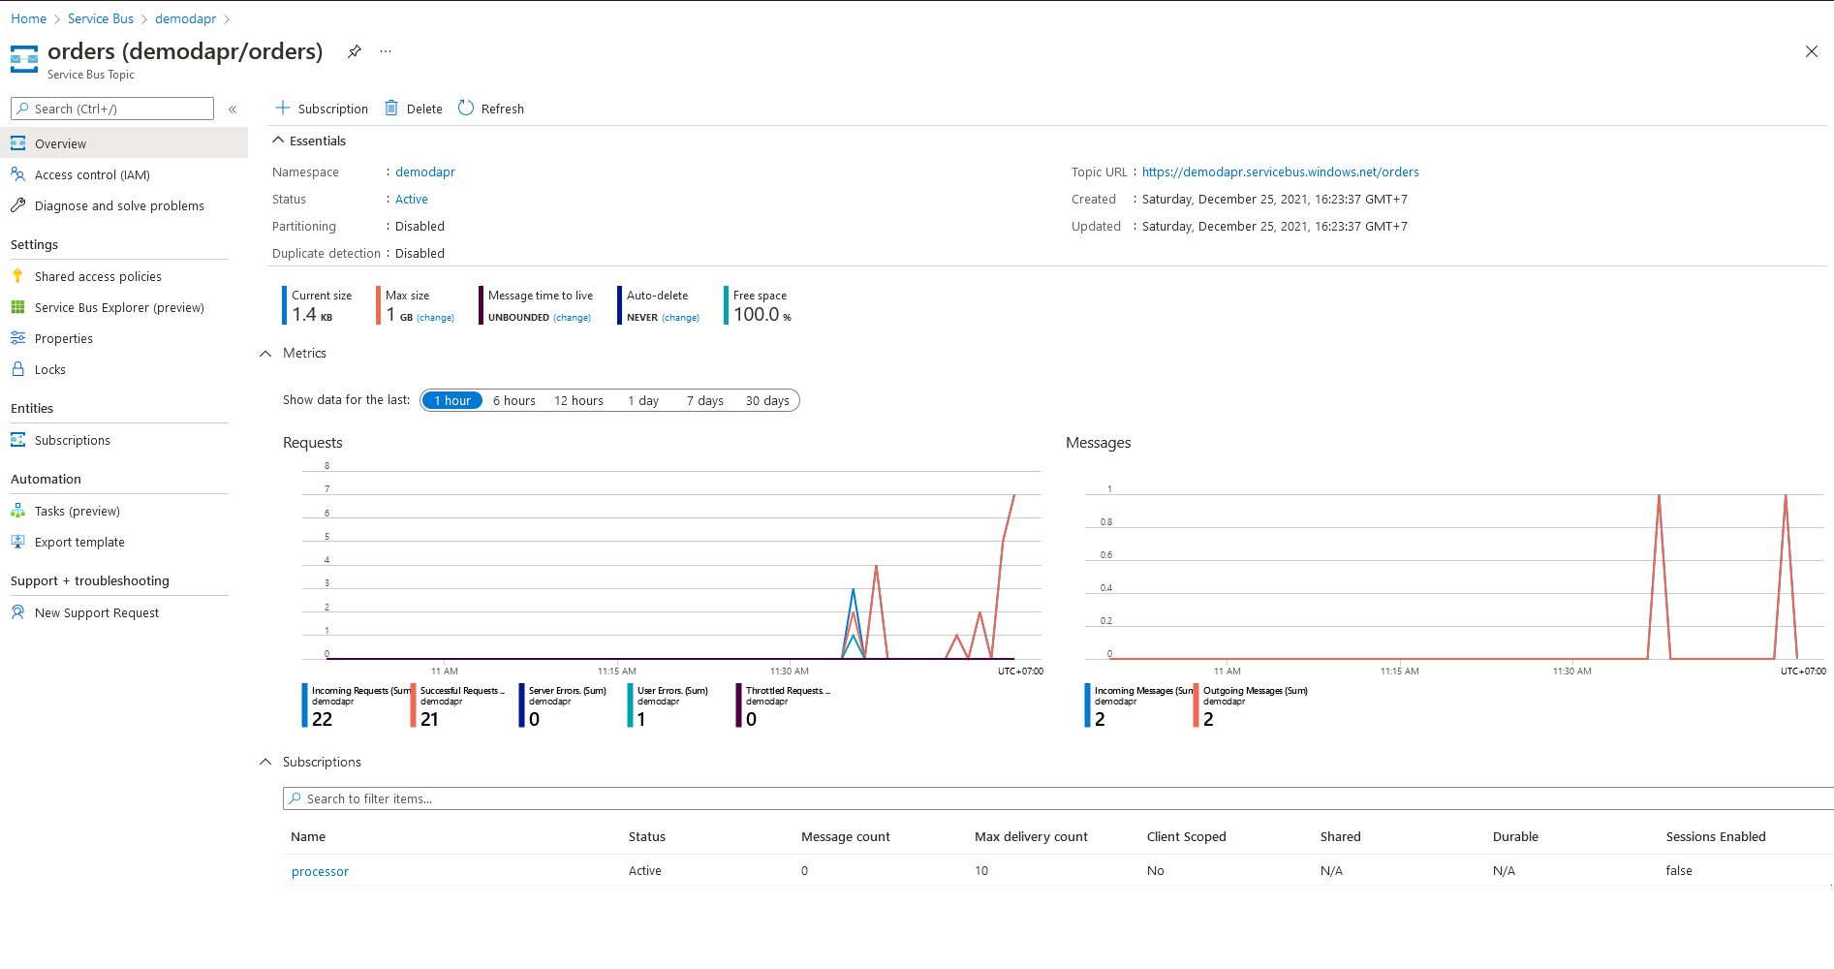
Task: Click the Message count column header
Action: [846, 836]
